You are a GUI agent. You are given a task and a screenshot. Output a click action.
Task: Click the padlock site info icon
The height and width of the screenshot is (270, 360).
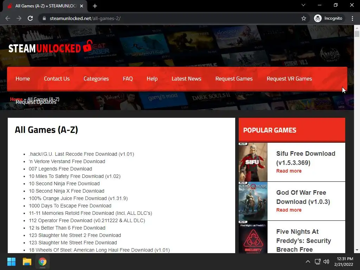click(44, 18)
